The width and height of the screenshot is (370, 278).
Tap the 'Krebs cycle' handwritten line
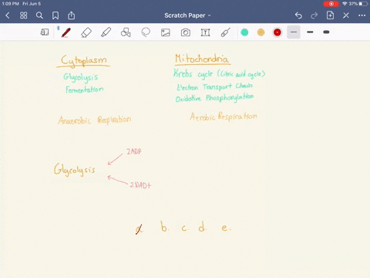(x=219, y=74)
